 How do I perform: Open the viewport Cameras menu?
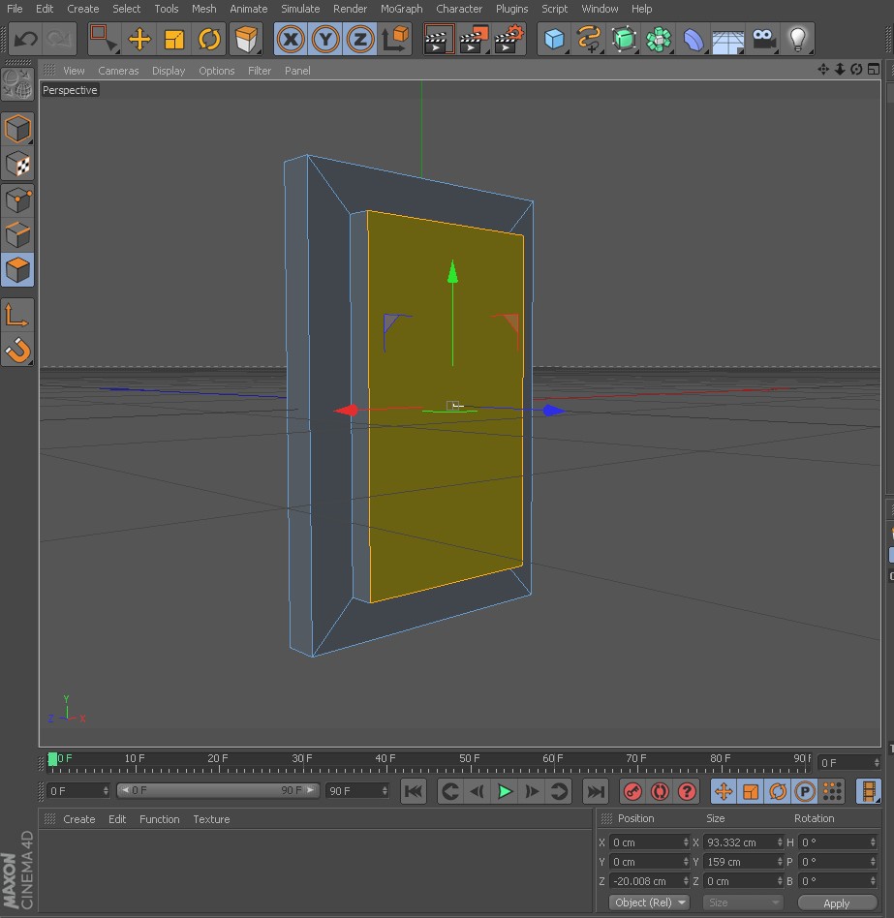click(x=118, y=71)
